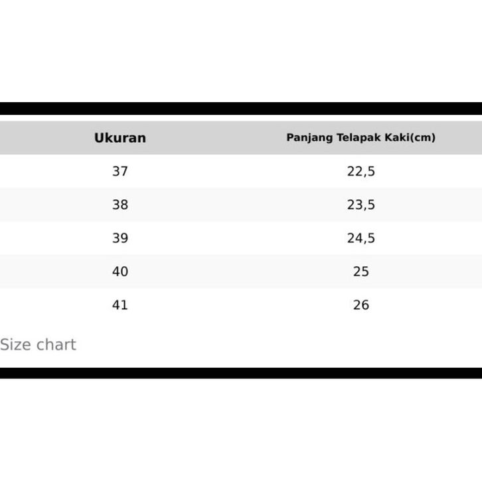Select size 37 in the Ukuran column

pos(120,171)
